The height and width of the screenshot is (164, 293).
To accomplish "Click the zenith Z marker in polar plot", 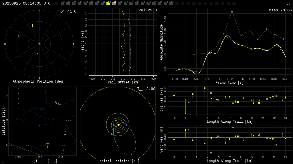I will pos(39,44).
